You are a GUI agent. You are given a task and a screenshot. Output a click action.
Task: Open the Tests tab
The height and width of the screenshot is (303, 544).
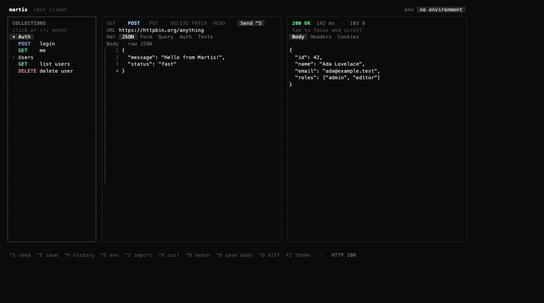click(x=205, y=37)
